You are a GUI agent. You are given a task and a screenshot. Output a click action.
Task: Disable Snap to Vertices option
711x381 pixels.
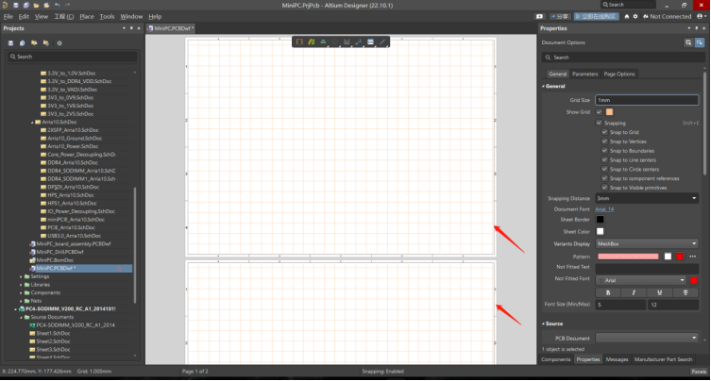pos(604,141)
